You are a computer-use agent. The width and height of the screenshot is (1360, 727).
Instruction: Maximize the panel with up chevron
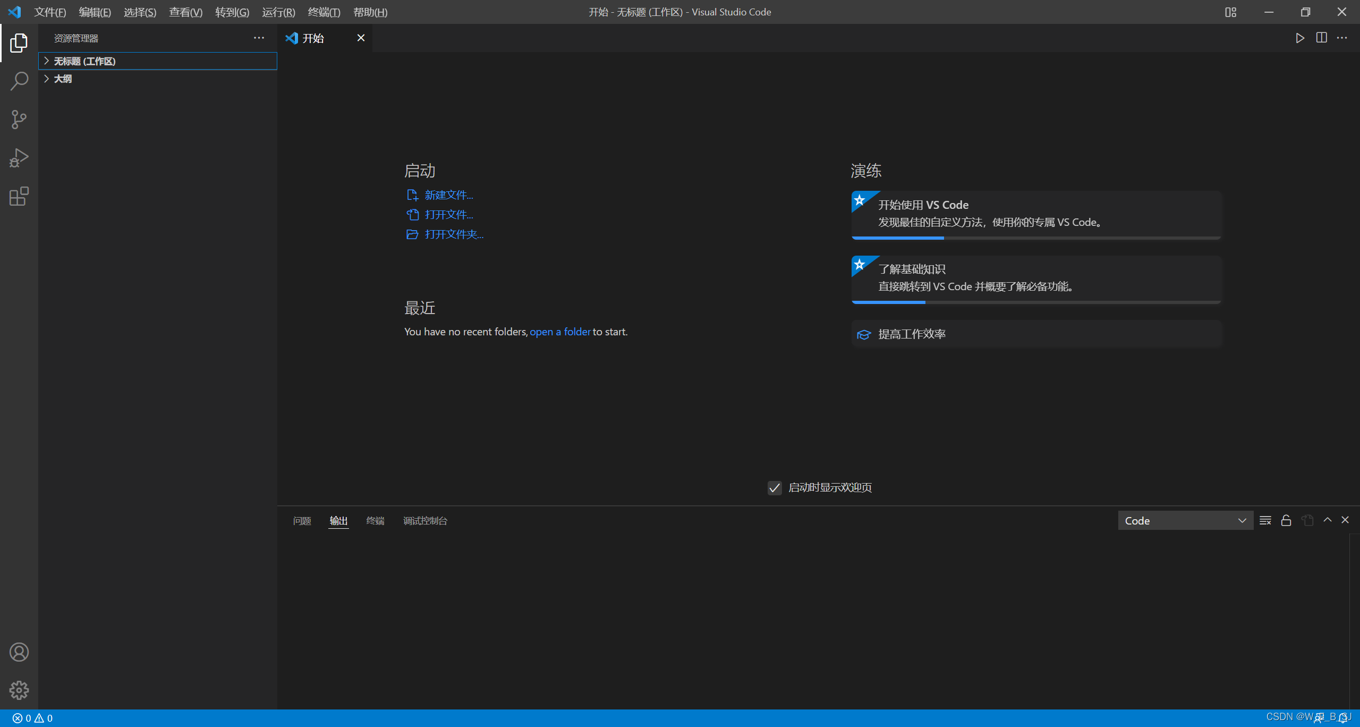[x=1327, y=520]
